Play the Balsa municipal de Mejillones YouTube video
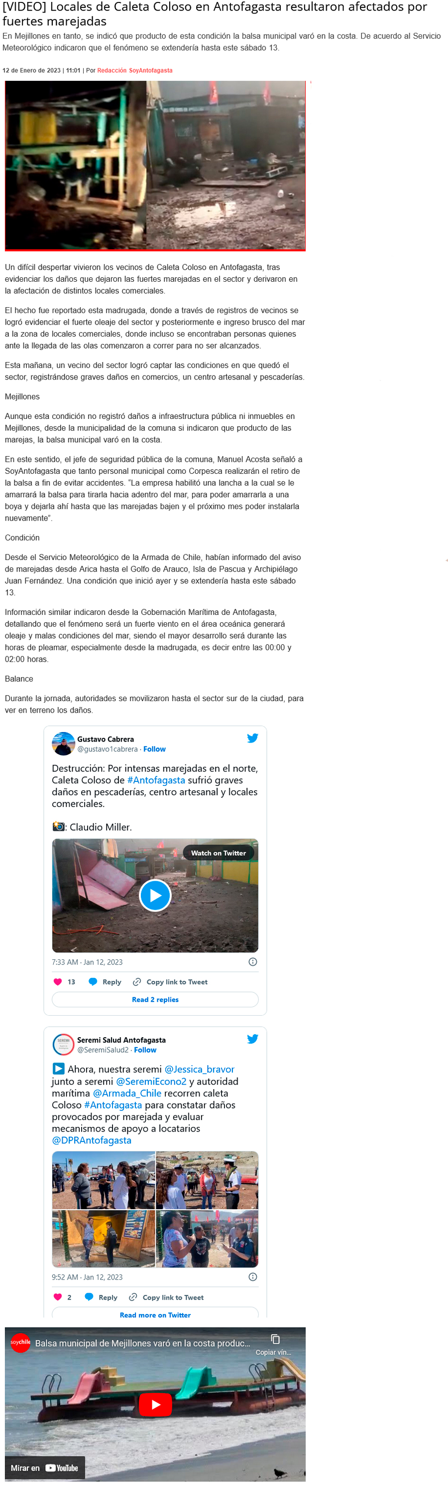The width and height of the screenshot is (448, 1489). [155, 1404]
